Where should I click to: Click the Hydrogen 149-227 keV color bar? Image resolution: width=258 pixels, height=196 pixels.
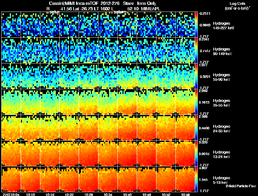[x=196, y=25]
